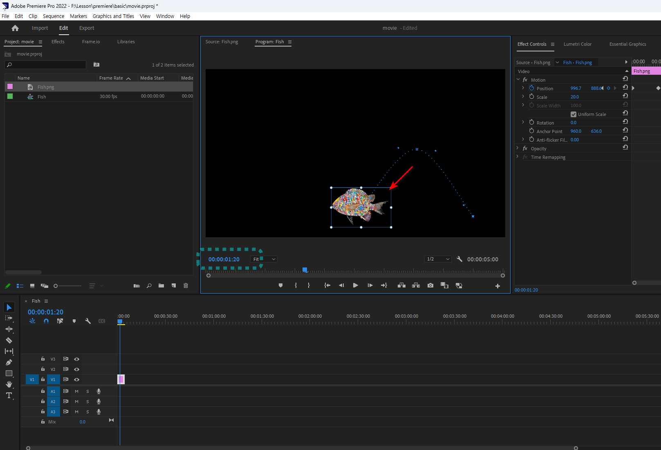The height and width of the screenshot is (450, 661).
Task: Open the Sequence menu
Action: click(54, 16)
